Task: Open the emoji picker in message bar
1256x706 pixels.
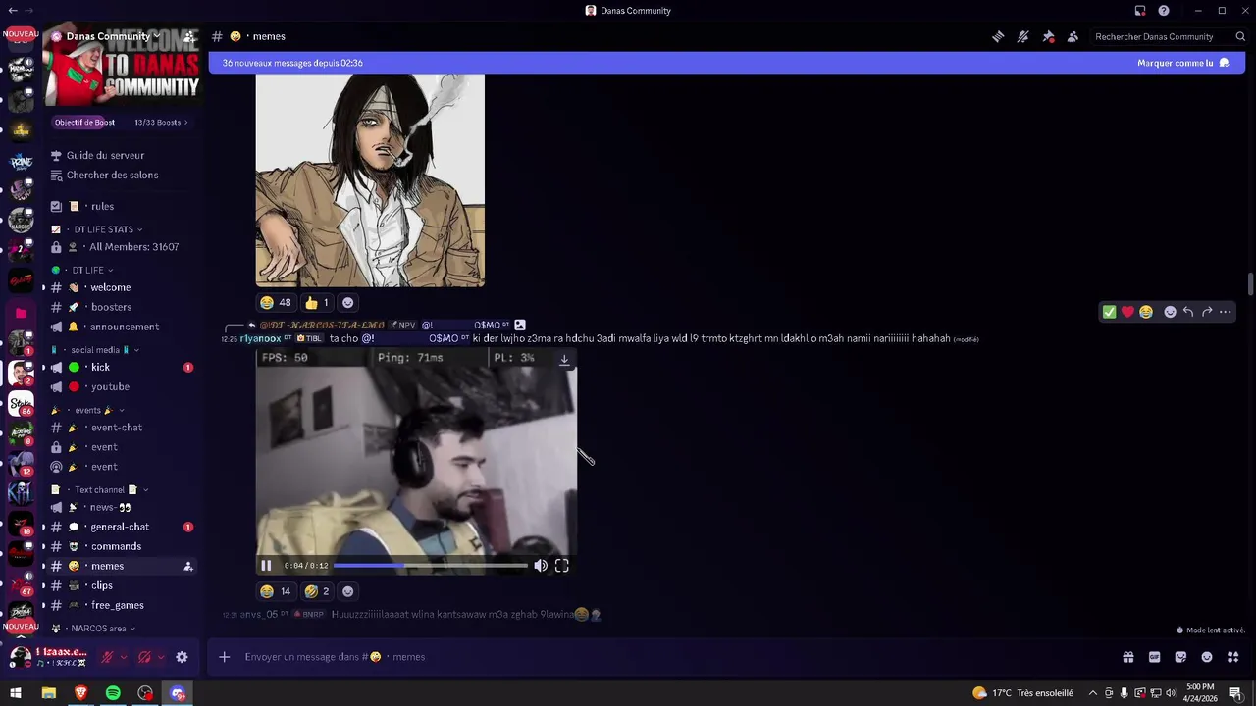Action: click(x=1207, y=657)
